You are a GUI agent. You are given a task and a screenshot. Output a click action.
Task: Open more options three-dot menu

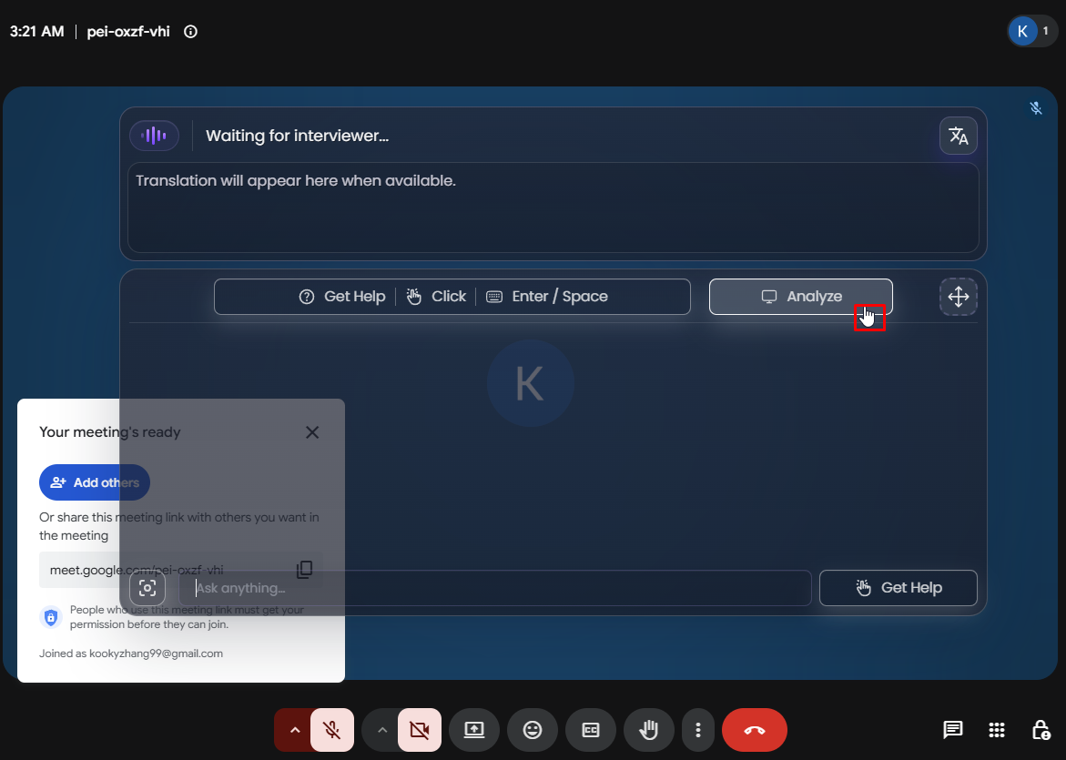(x=697, y=730)
